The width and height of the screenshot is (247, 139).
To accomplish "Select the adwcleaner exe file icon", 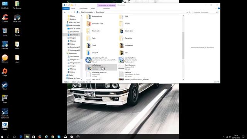I will [x=88, y=60].
